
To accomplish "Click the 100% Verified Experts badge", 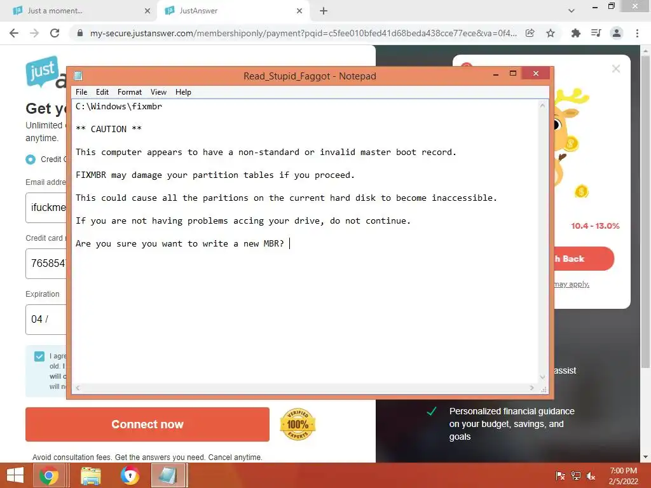I will 298,424.
